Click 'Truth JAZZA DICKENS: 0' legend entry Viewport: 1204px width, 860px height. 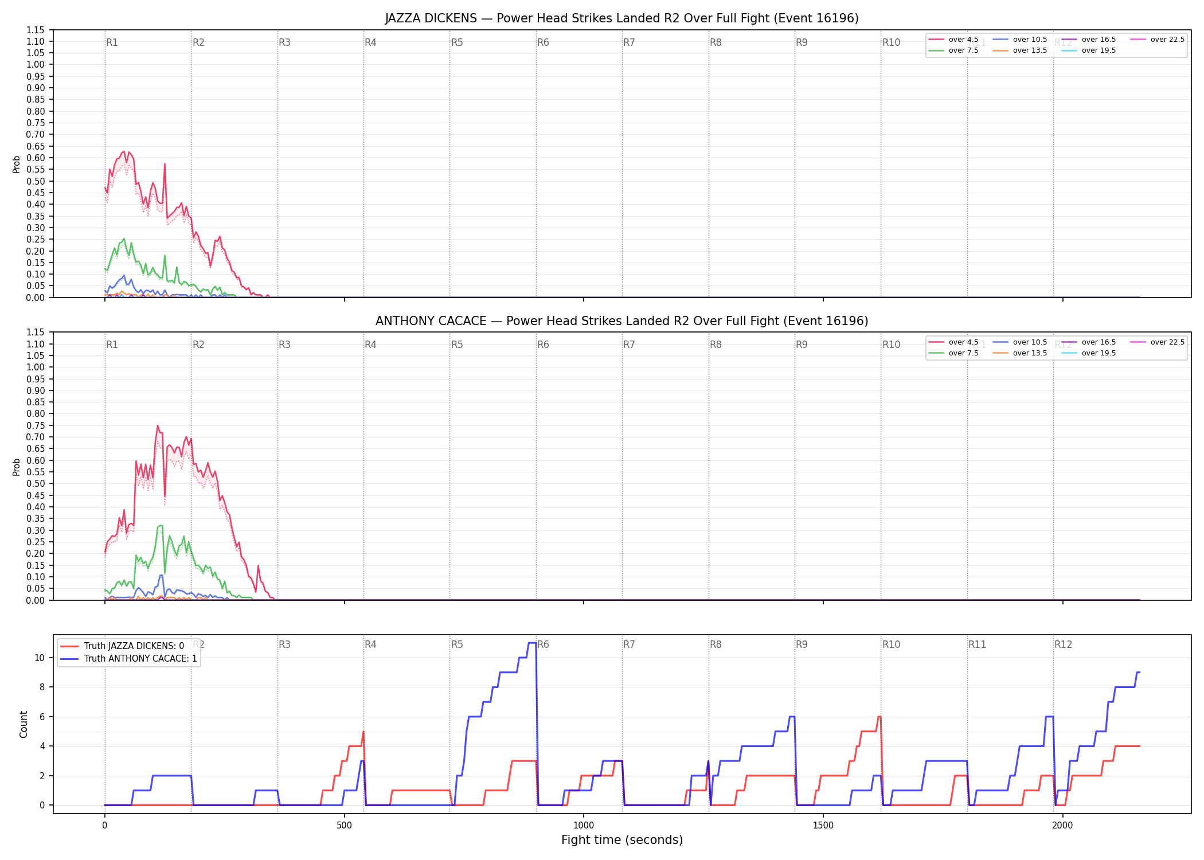(x=122, y=646)
